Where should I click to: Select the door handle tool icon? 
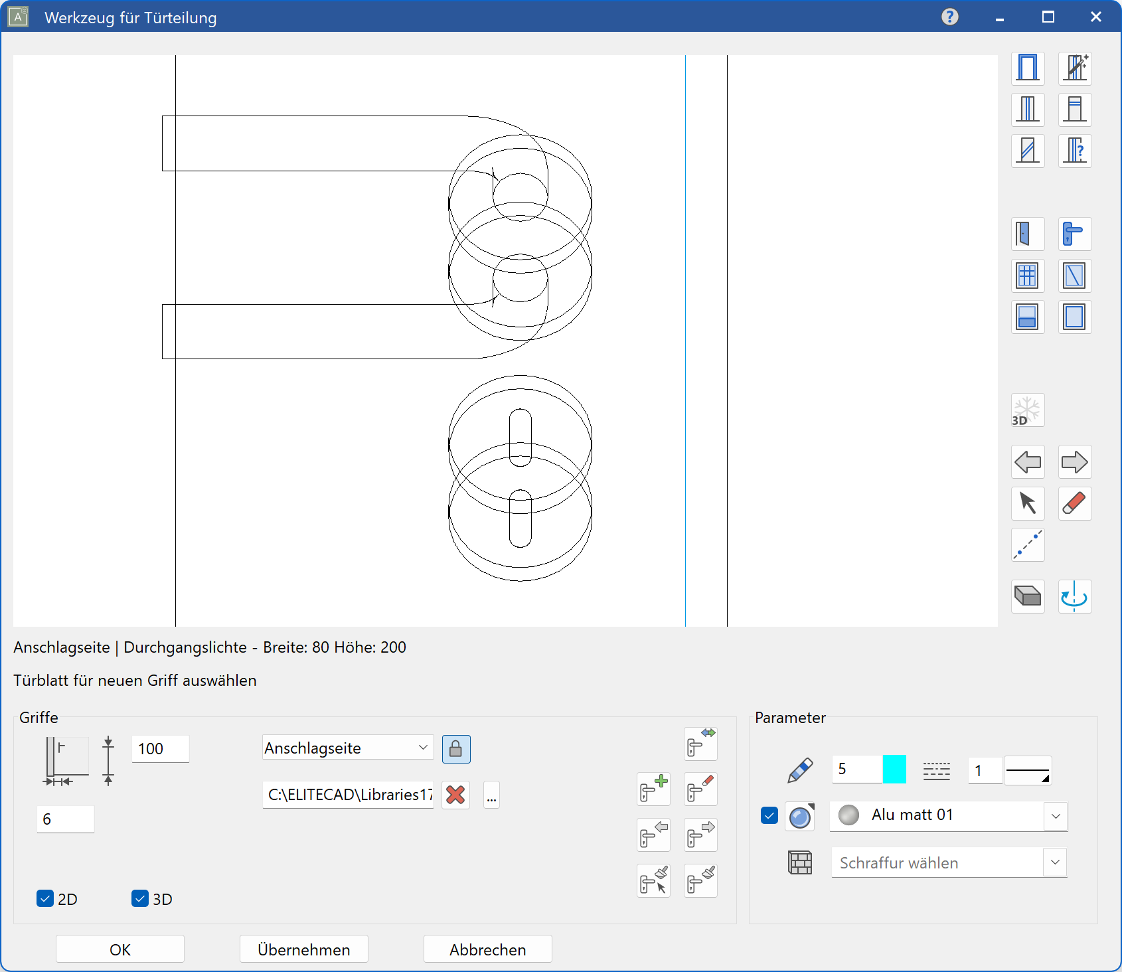click(1075, 234)
